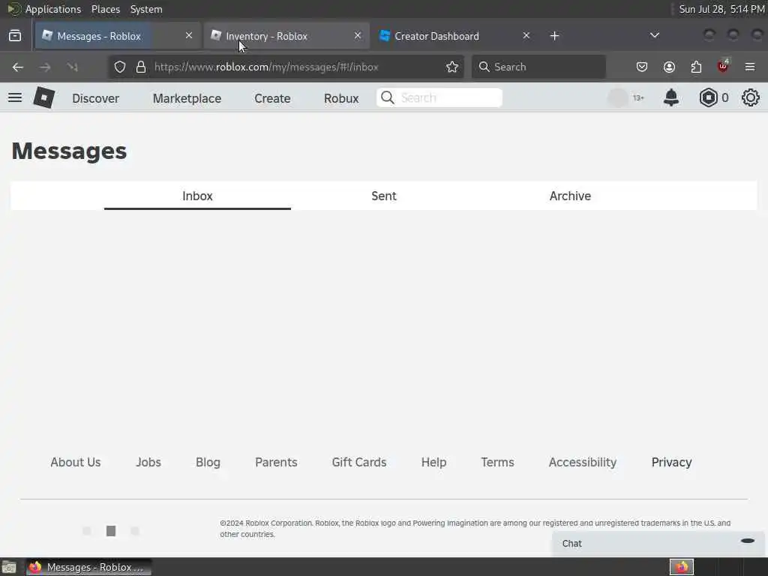Click the clock date in top panel

pyautogui.click(x=721, y=9)
